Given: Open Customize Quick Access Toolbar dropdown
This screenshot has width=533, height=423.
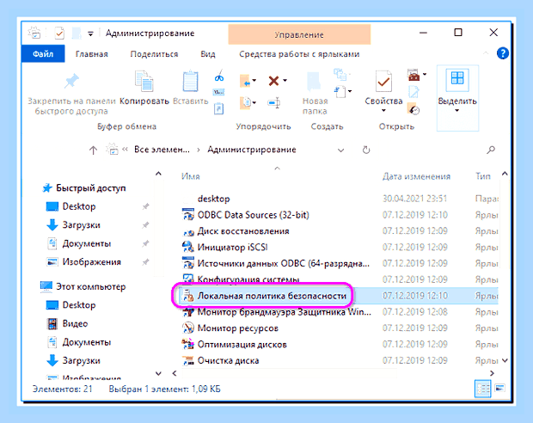Looking at the screenshot, I should coord(90,34).
